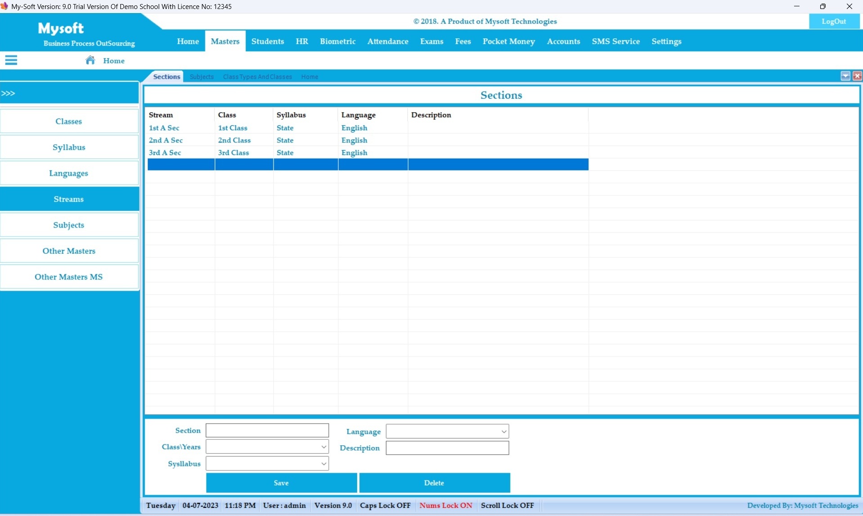Expand the sidebar arrows header
The height and width of the screenshot is (516, 863).
pyautogui.click(x=8, y=93)
